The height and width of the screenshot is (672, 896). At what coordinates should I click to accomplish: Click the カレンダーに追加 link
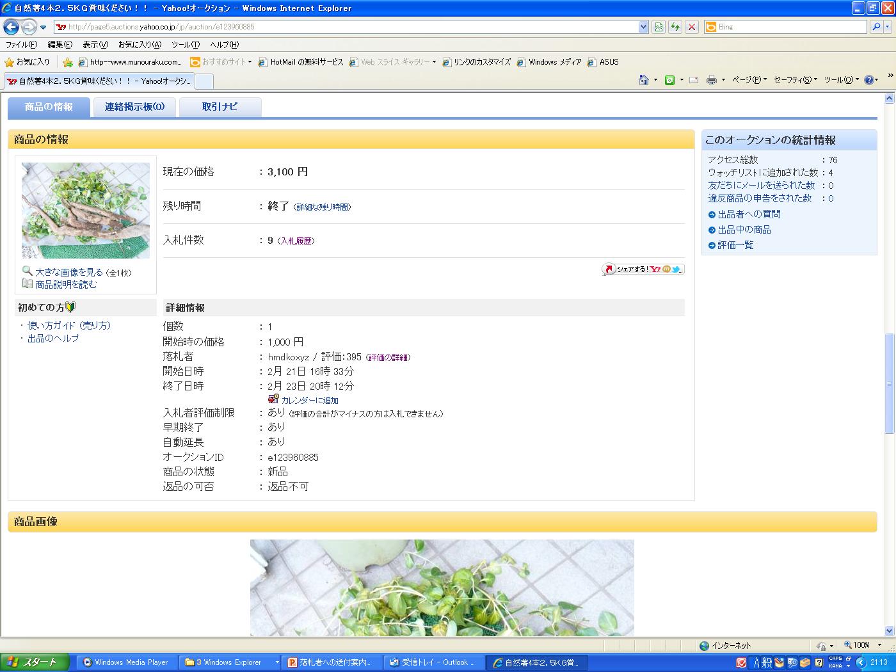point(310,401)
